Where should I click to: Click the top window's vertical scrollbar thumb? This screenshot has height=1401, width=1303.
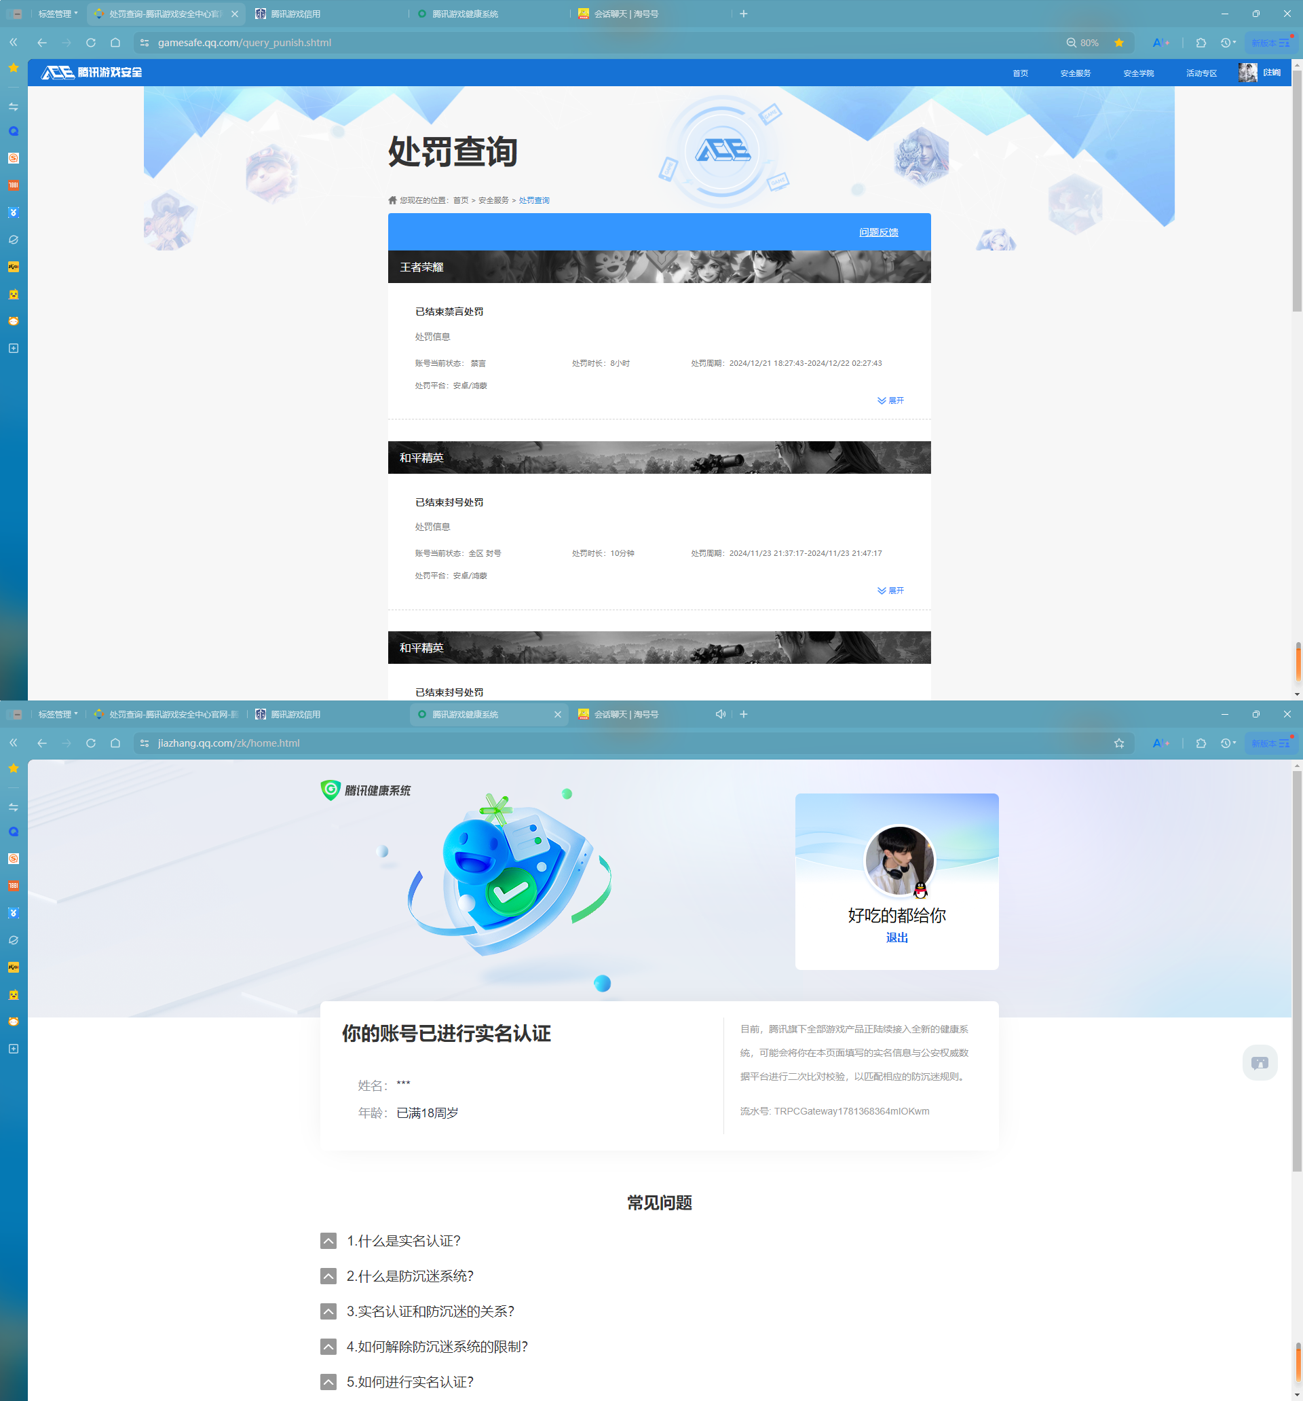(1297, 191)
